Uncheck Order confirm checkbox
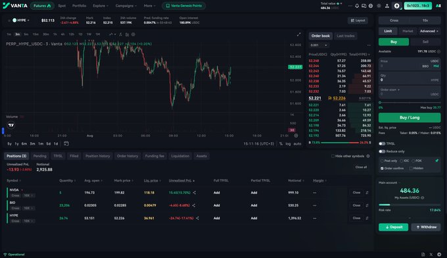Screen dimensions: 447x258 tap(382, 168)
